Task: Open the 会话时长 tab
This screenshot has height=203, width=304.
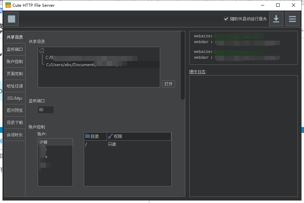Action: (x=15, y=135)
